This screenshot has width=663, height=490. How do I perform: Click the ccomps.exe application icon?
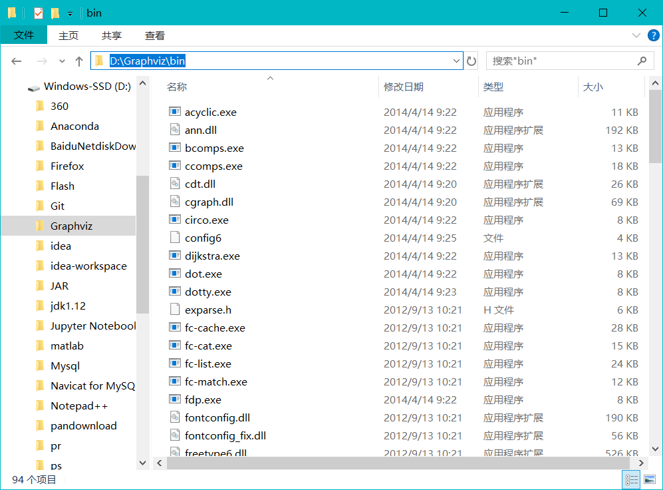point(175,166)
